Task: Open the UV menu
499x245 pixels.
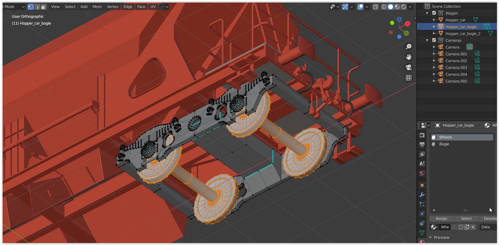Action: pyautogui.click(x=153, y=7)
